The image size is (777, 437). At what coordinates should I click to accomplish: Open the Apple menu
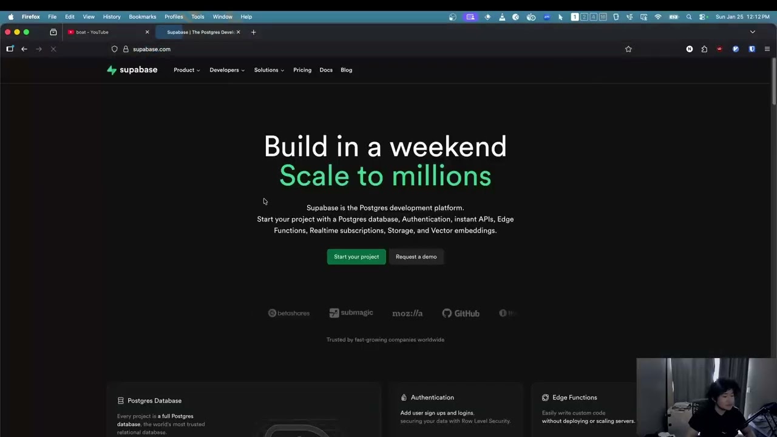click(11, 17)
